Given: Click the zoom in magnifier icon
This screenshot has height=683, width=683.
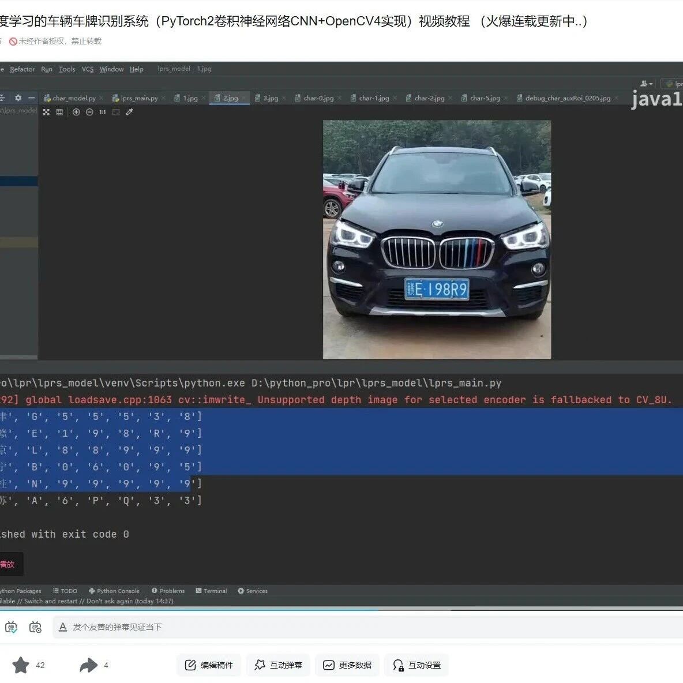Looking at the screenshot, I should click(76, 112).
